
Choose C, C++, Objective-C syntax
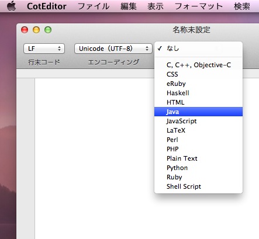tap(198, 65)
